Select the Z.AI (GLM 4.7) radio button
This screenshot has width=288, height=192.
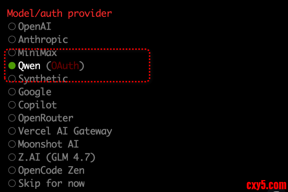click(x=12, y=157)
